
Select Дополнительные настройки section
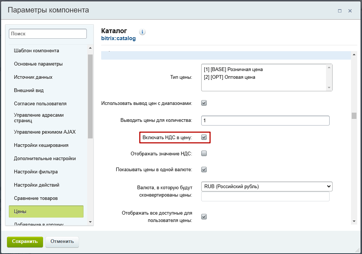[45, 158]
